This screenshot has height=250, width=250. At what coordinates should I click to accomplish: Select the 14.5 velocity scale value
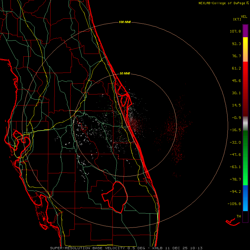pos(236,105)
